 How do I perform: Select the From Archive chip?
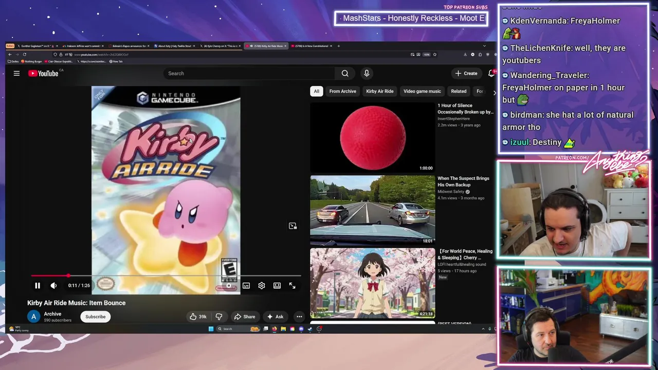343,91
